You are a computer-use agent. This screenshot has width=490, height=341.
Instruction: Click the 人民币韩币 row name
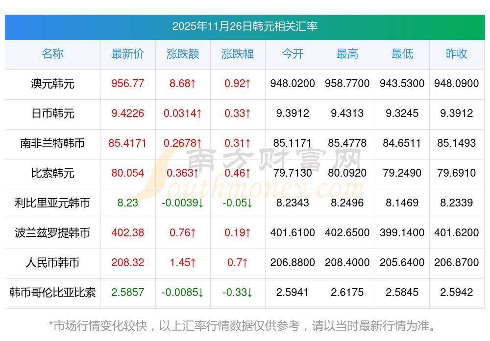coord(52,263)
